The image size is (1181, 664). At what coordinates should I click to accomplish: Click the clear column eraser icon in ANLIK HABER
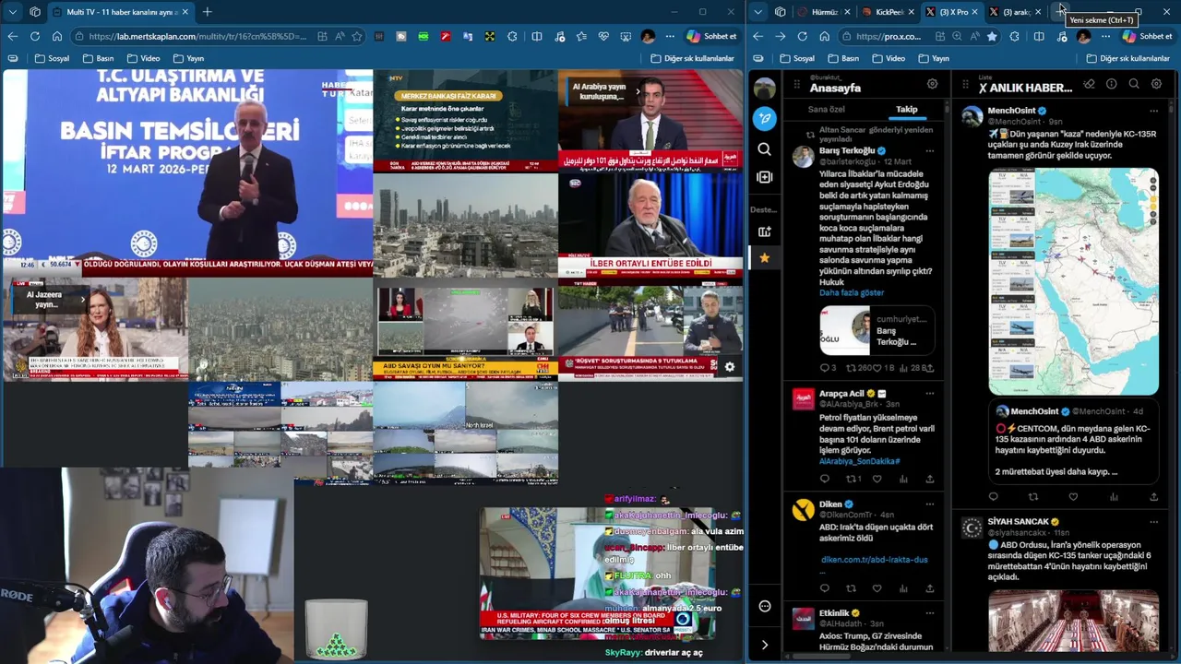1089,84
